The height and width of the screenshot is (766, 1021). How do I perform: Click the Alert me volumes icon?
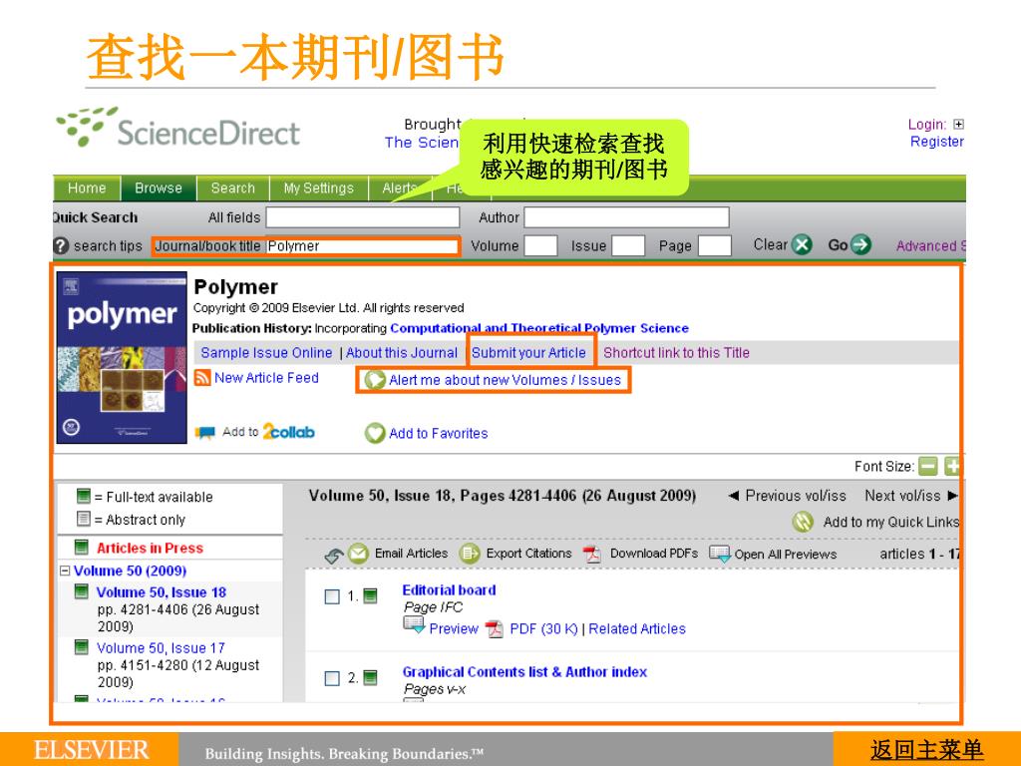point(375,380)
